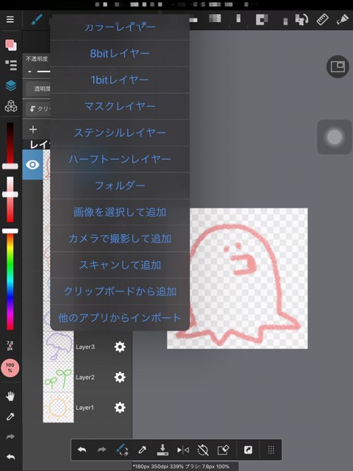The height and width of the screenshot is (471, 353).
Task: Open Layer3 gear settings
Action: point(120,347)
